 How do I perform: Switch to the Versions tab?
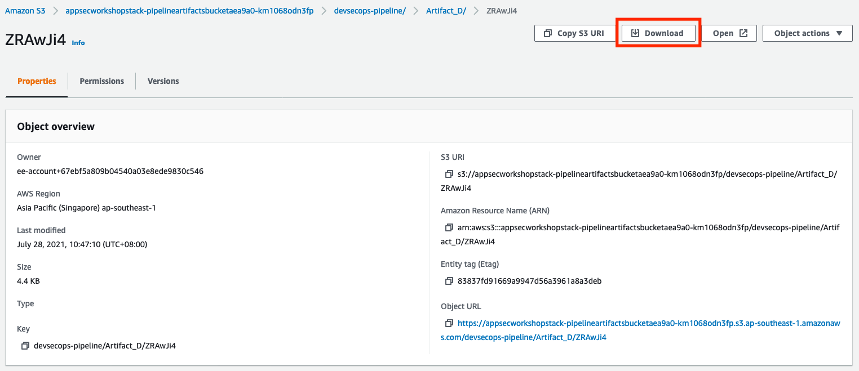(x=163, y=81)
